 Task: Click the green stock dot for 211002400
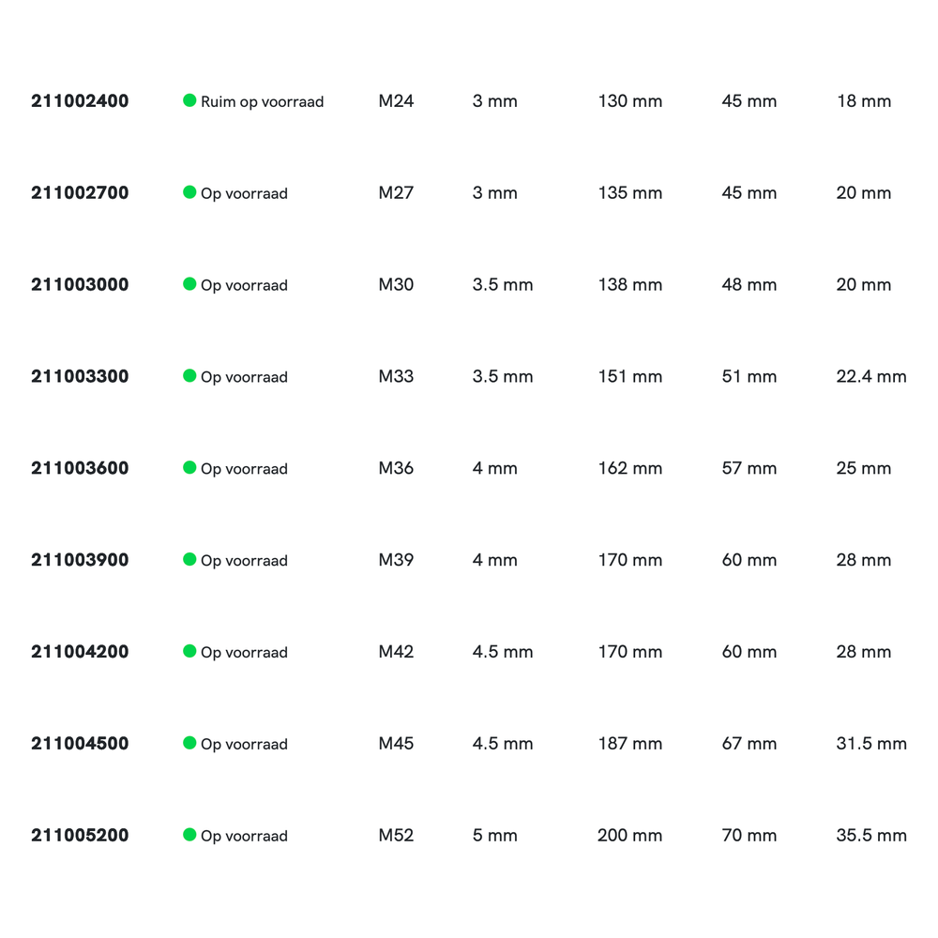[189, 100]
